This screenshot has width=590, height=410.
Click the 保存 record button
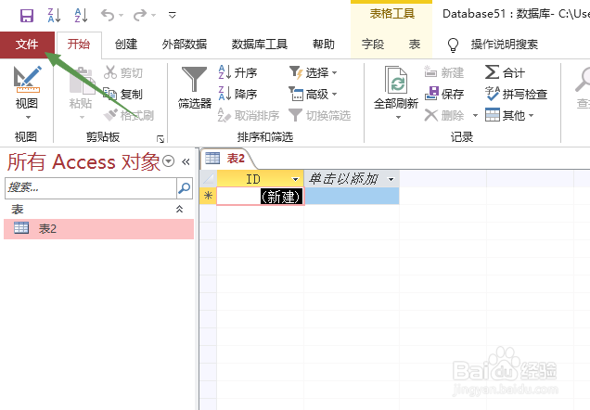[x=444, y=94]
